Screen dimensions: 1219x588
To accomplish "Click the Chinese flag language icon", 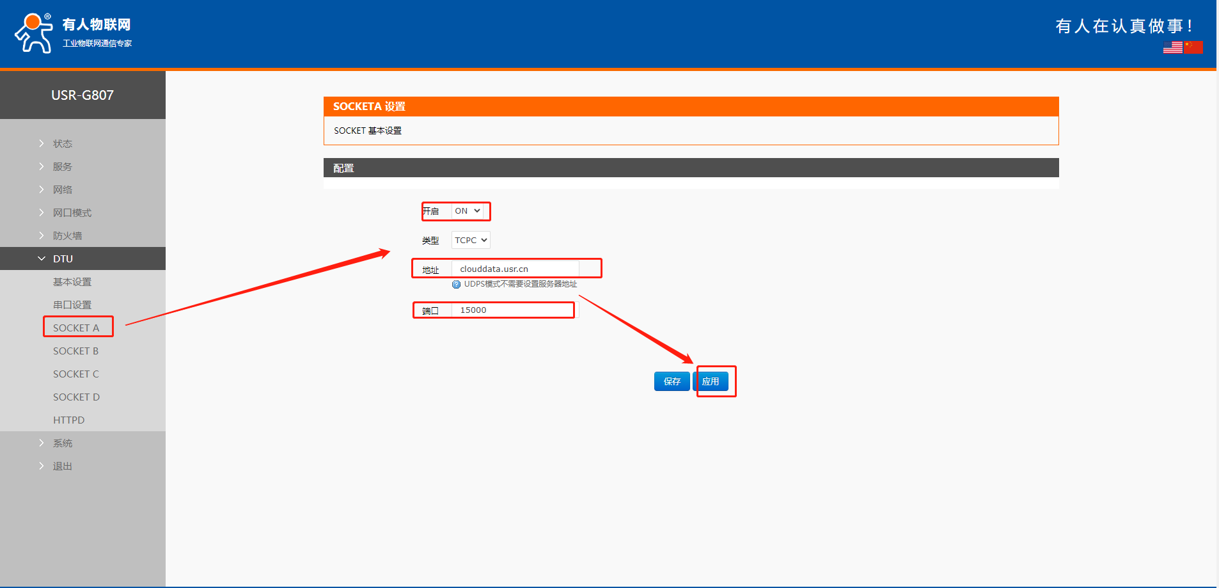I will click(x=1193, y=47).
